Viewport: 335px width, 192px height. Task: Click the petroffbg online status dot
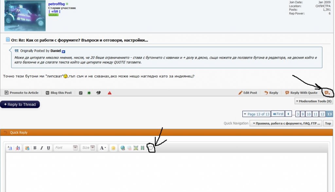pos(67,4)
